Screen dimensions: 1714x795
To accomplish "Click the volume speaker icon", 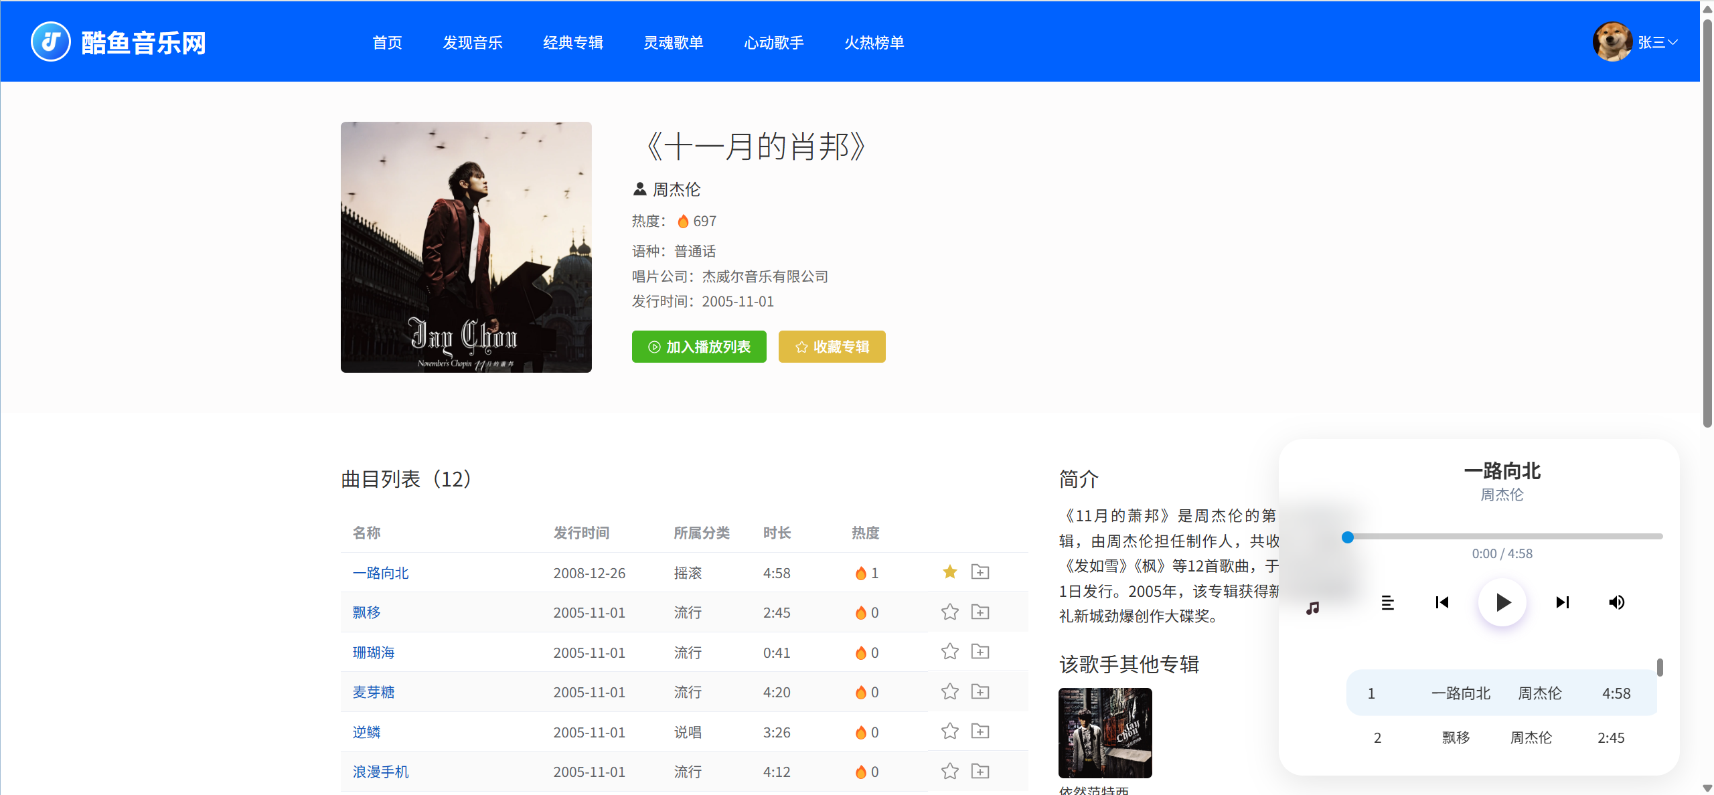I will tap(1616, 602).
